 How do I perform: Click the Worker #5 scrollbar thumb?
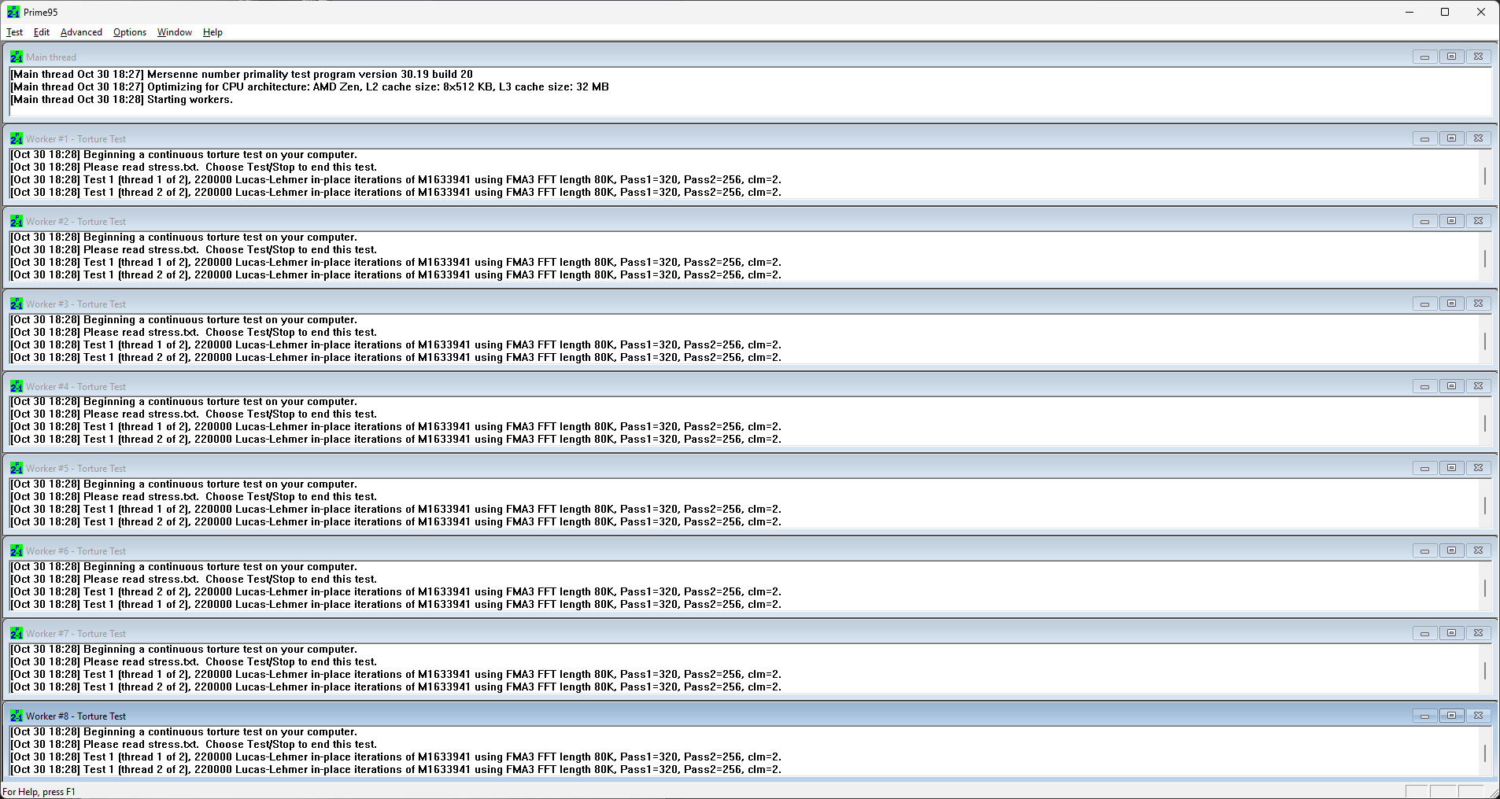click(1485, 505)
